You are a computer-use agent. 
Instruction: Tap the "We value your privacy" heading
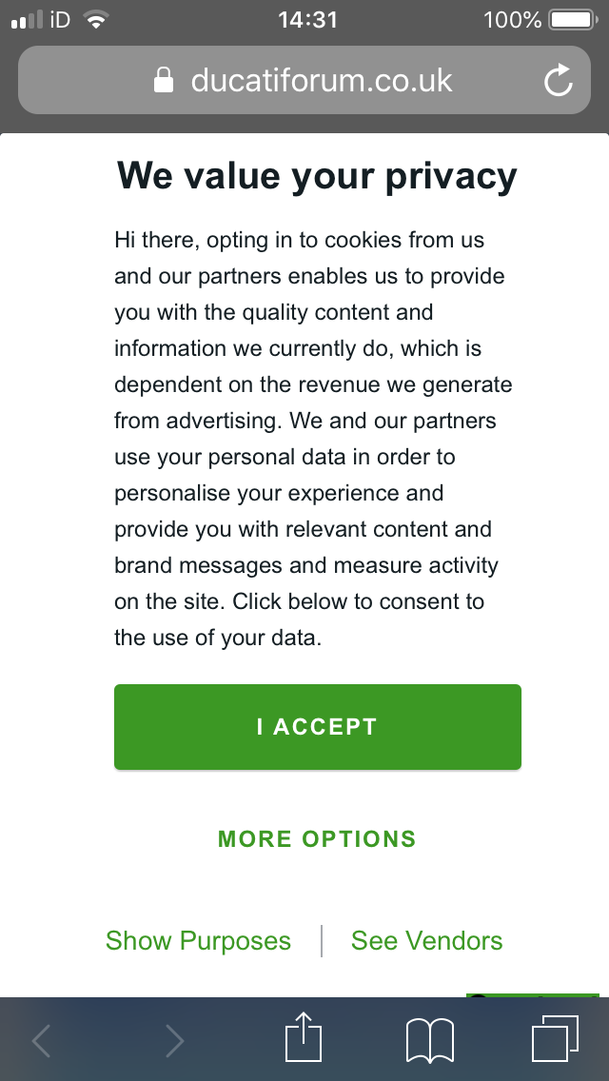pos(317,176)
